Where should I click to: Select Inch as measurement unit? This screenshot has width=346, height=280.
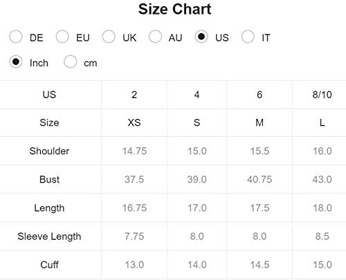click(16, 62)
